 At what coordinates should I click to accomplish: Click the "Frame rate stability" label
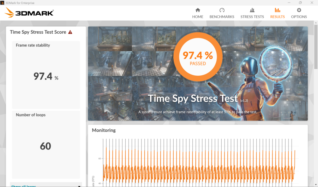coord(33,45)
